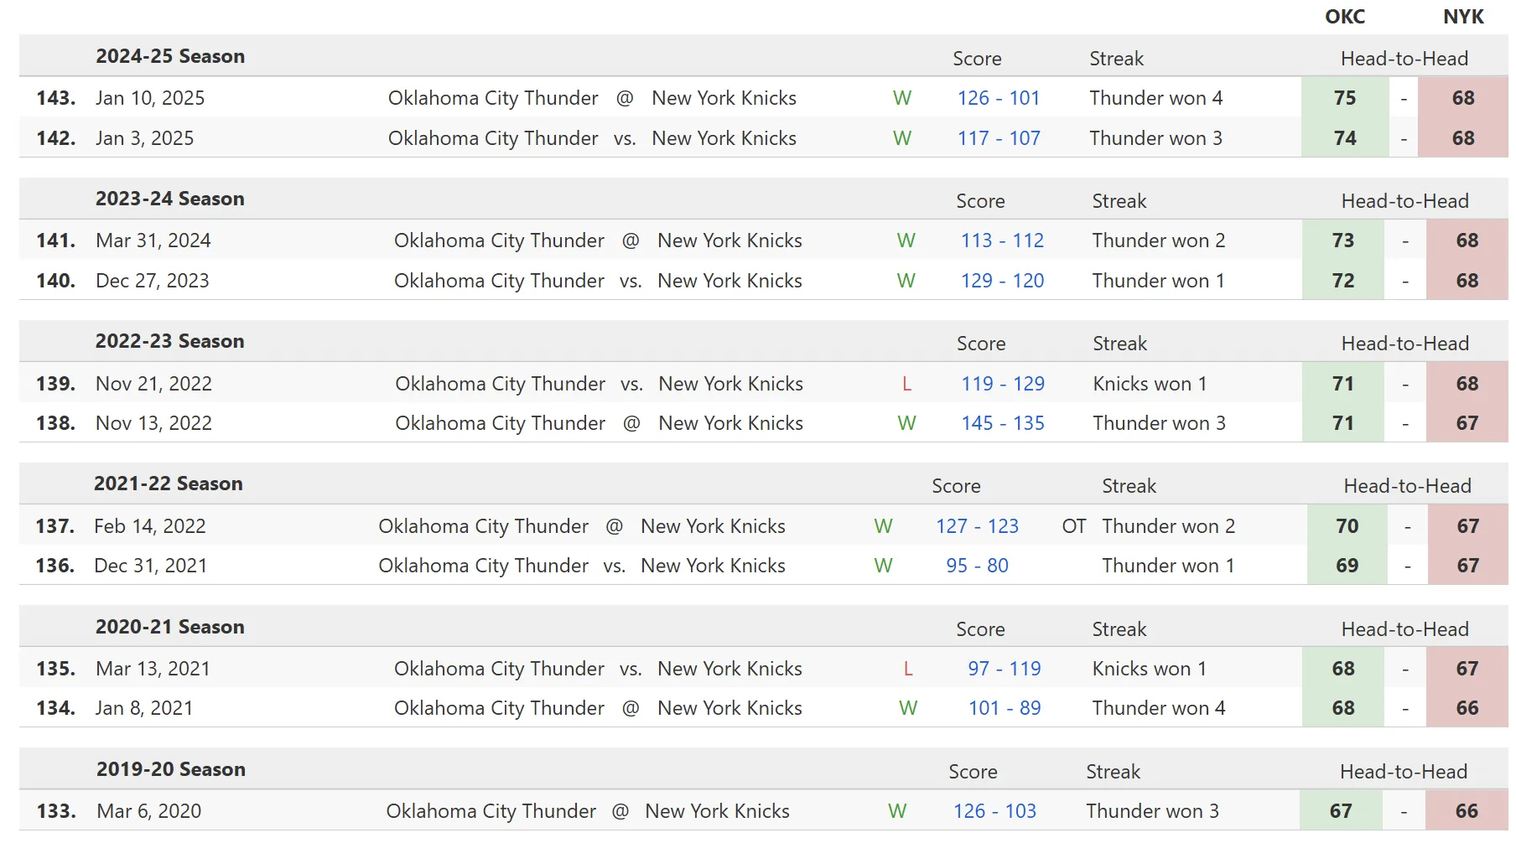
Task: Select the Mar 6, 2020 game date
Action: (x=149, y=811)
